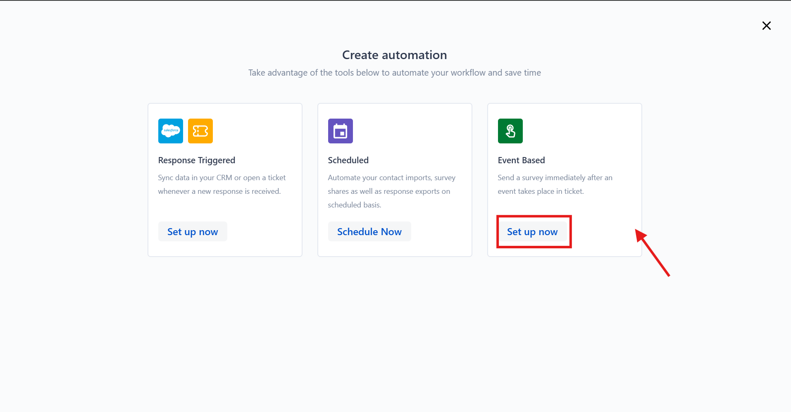Click the 'Take advantage of the tools' subtitle
The width and height of the screenshot is (791, 412).
(x=394, y=73)
